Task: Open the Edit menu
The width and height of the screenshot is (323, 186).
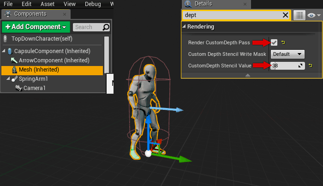Action: coord(27,4)
